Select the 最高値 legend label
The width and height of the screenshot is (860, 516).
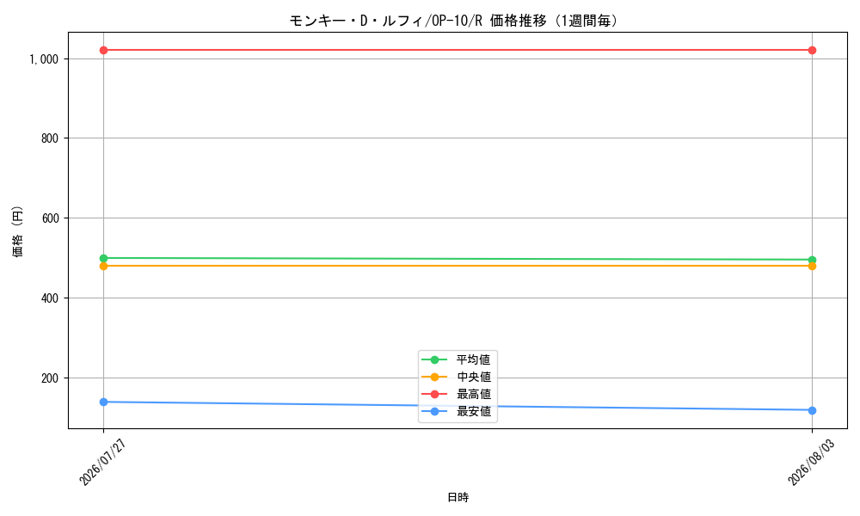click(474, 394)
